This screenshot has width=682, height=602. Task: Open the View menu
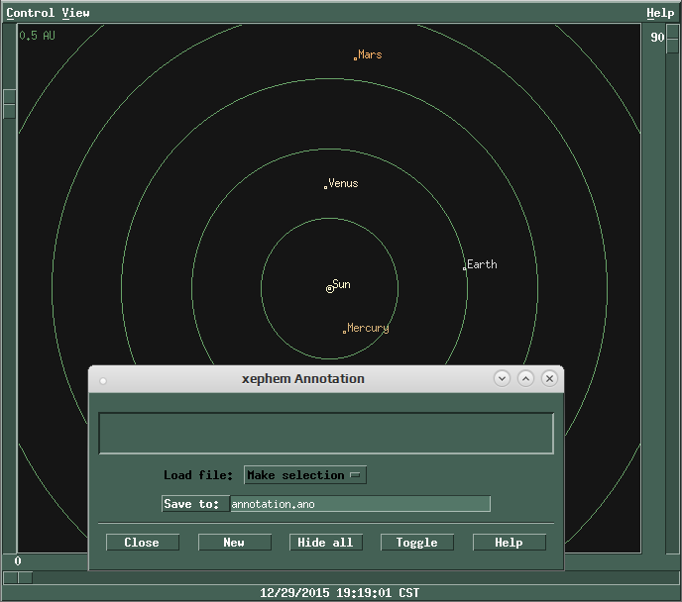(x=75, y=13)
